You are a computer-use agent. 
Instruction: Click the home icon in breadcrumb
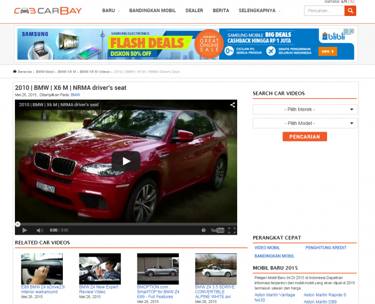coord(14,72)
